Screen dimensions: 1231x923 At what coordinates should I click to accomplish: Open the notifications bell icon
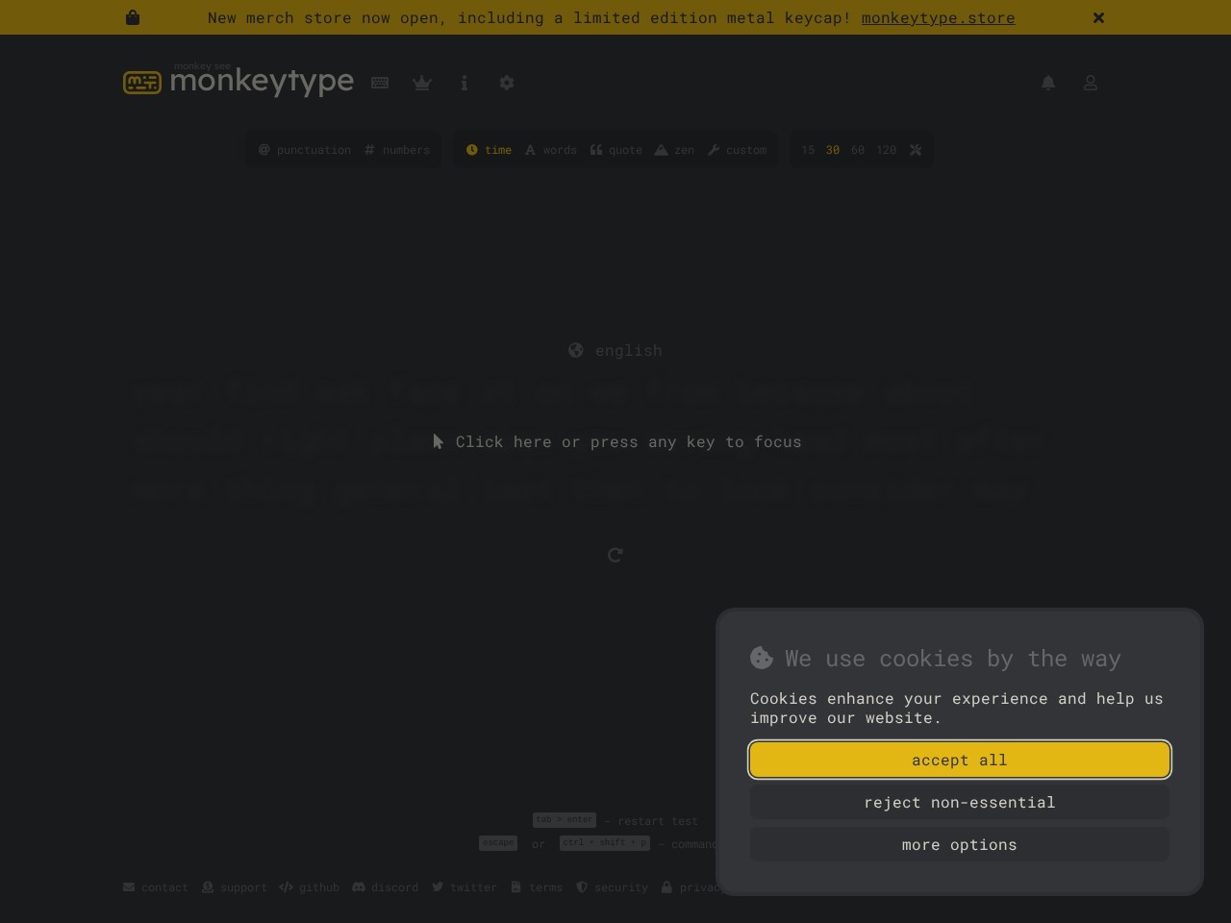coord(1048,83)
